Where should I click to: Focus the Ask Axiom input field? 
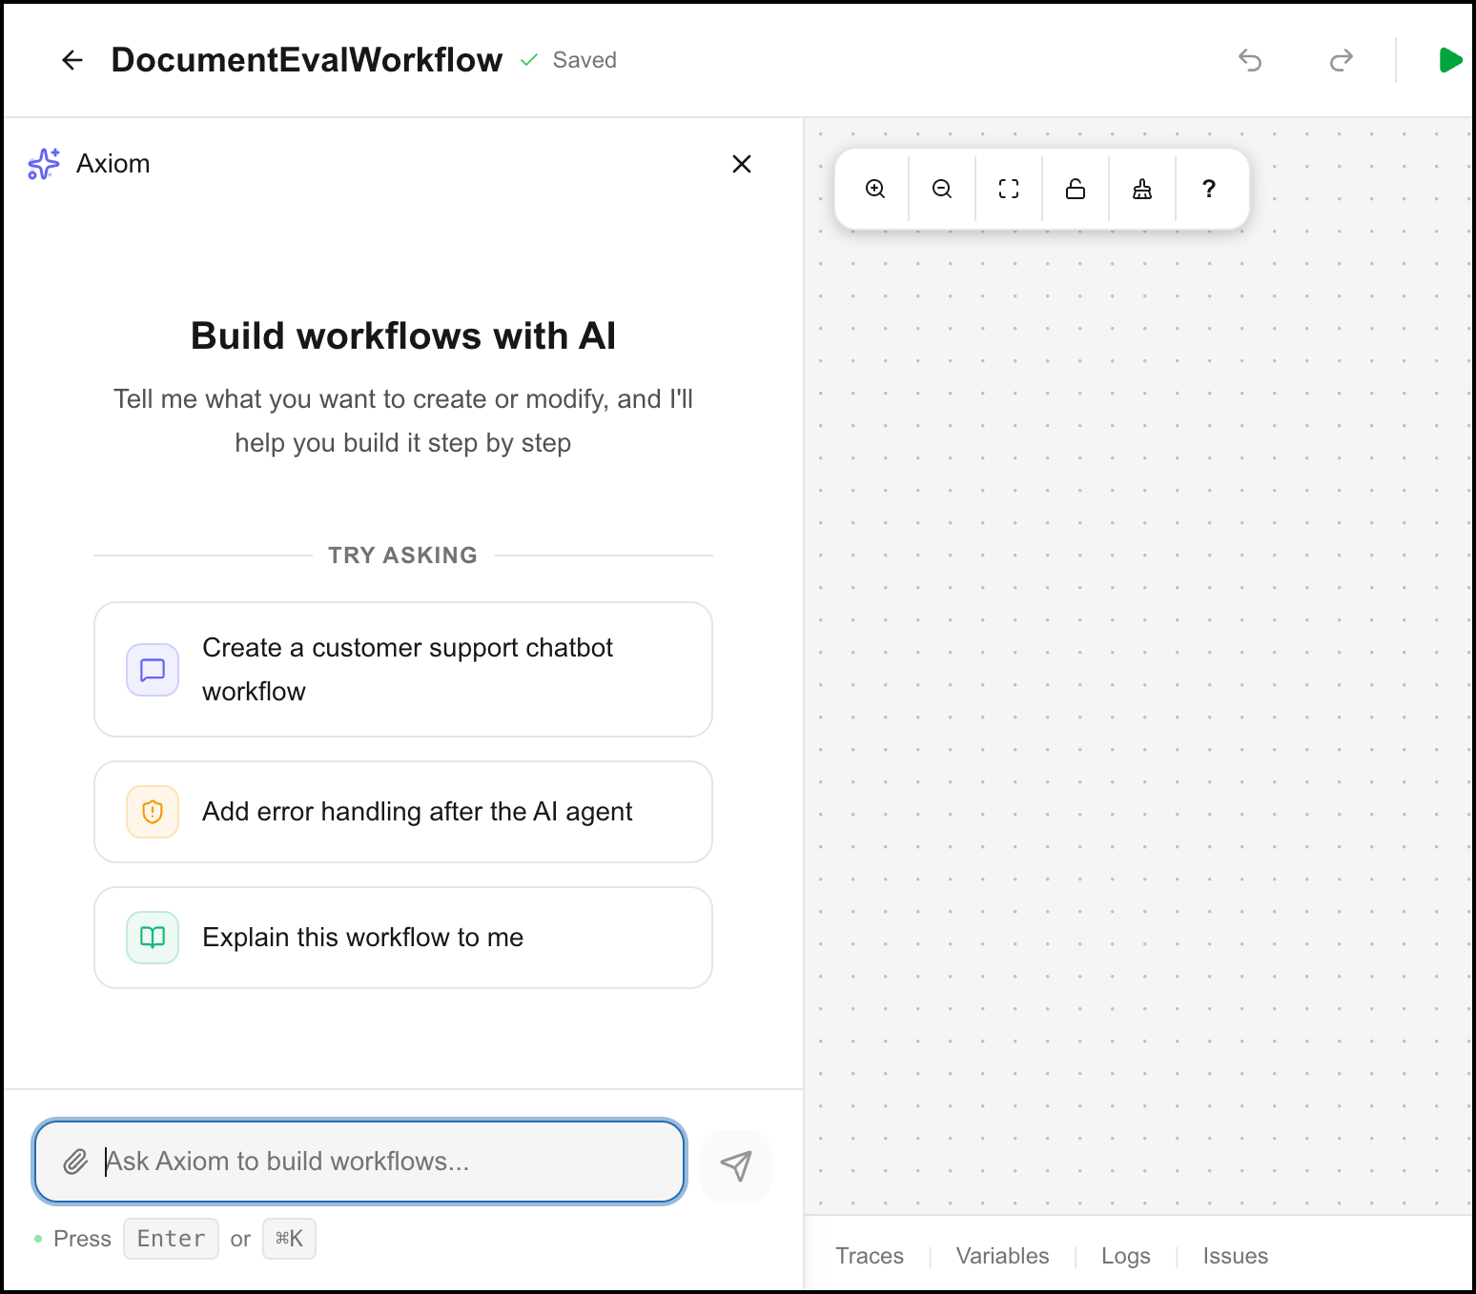(359, 1162)
